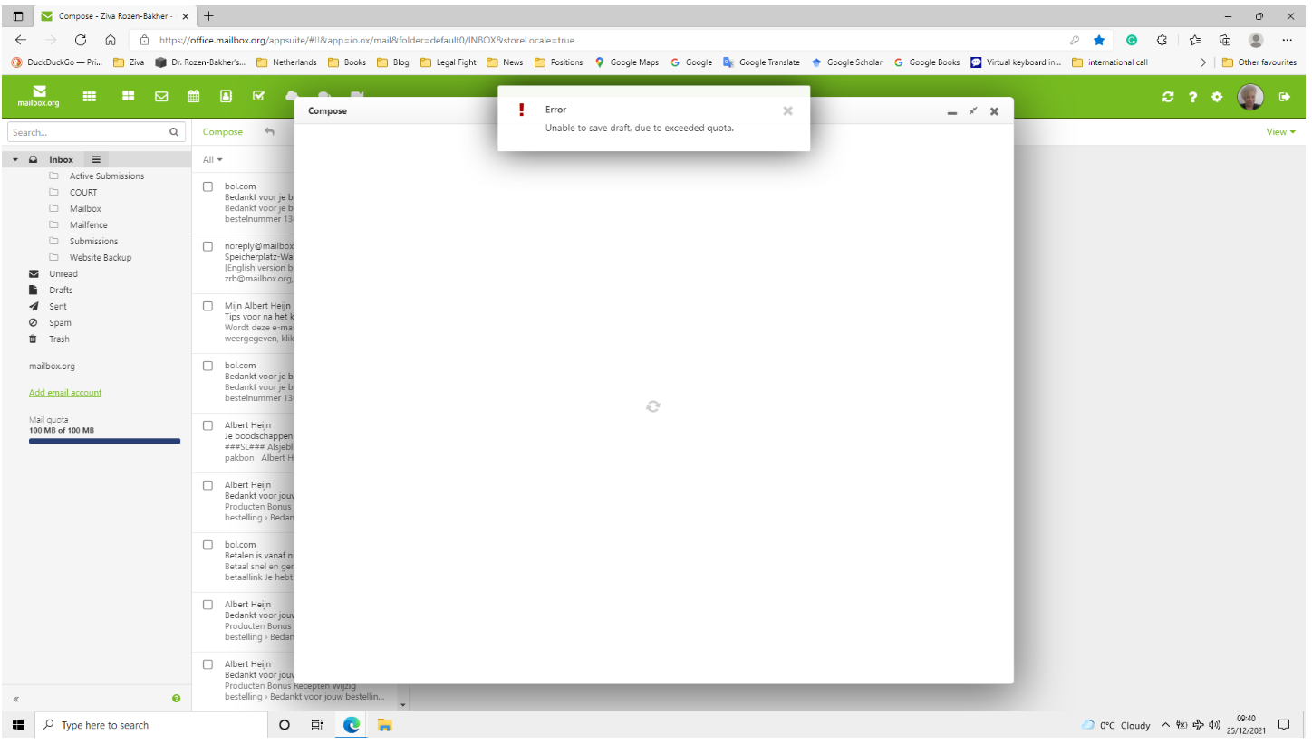
Task: Select the checkbox on the first bol.com email
Action: click(x=207, y=186)
